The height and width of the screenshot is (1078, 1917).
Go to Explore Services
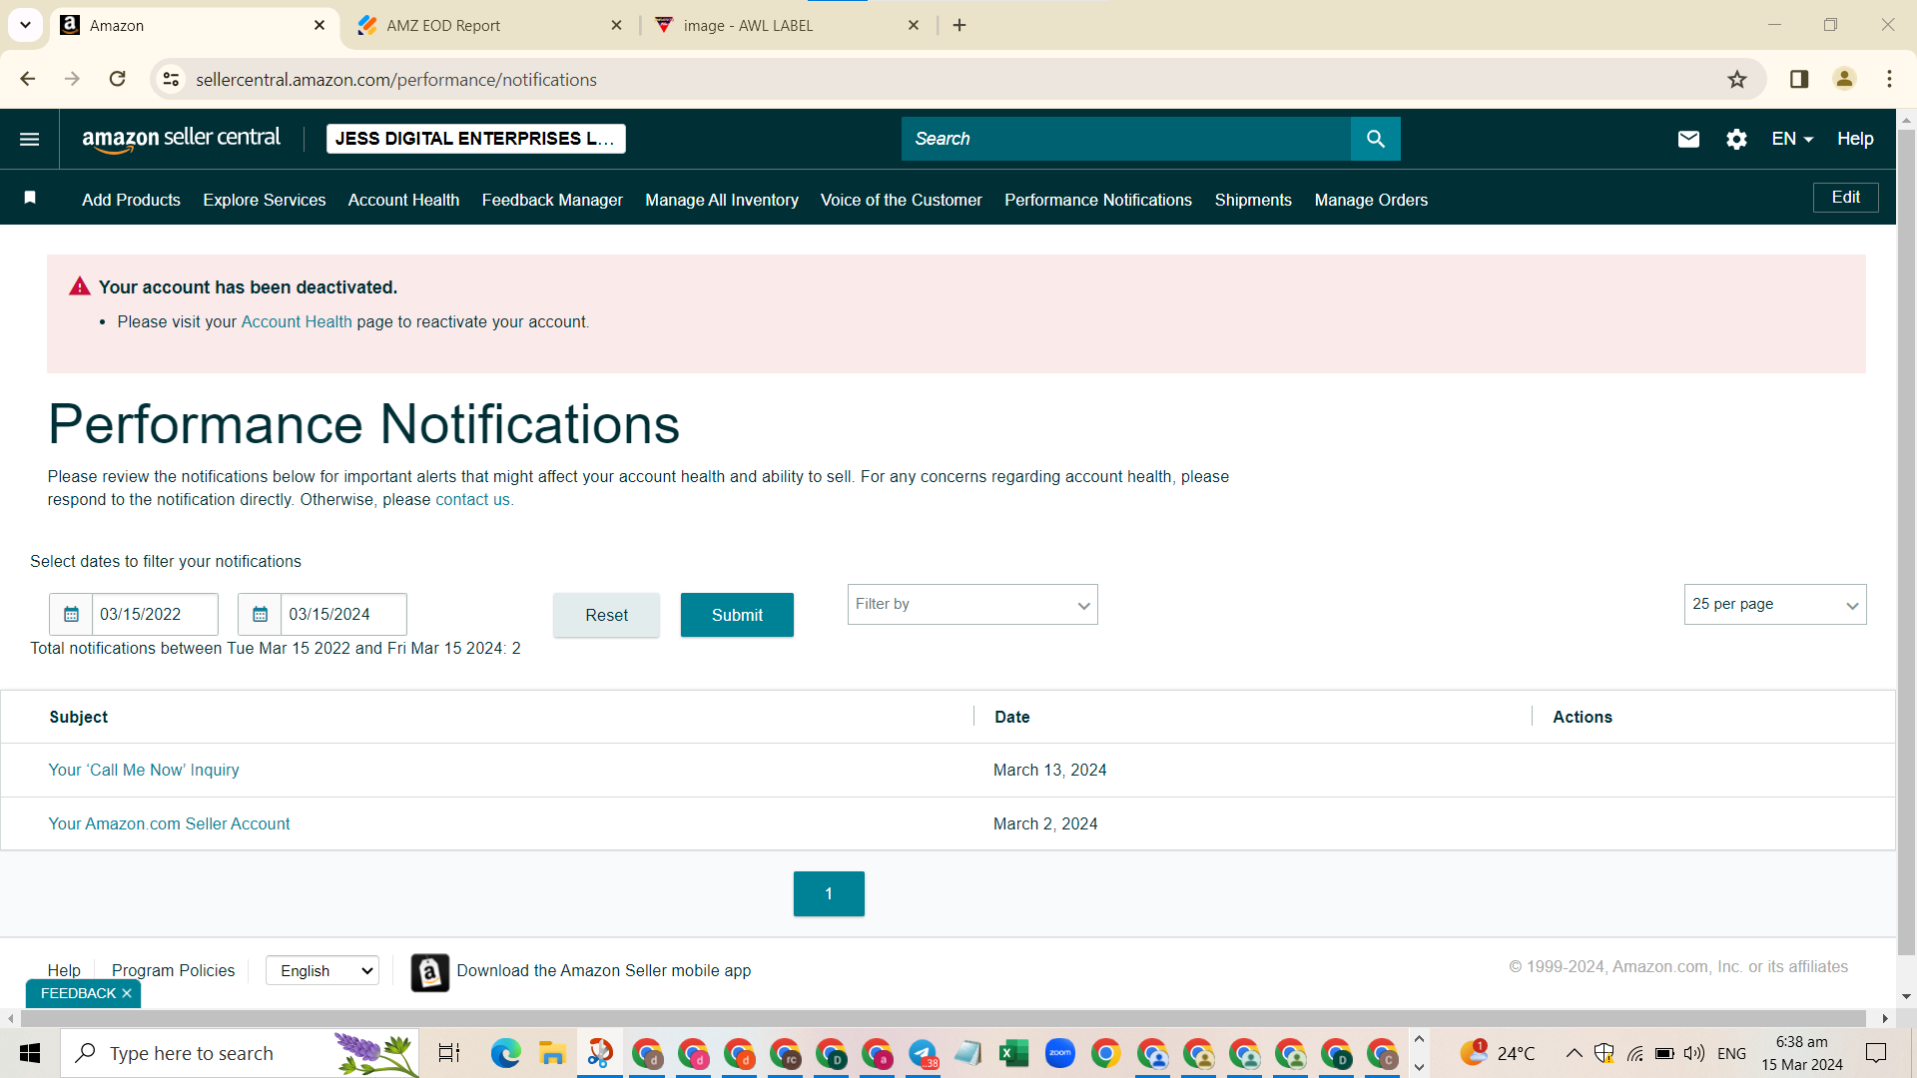pyautogui.click(x=265, y=200)
